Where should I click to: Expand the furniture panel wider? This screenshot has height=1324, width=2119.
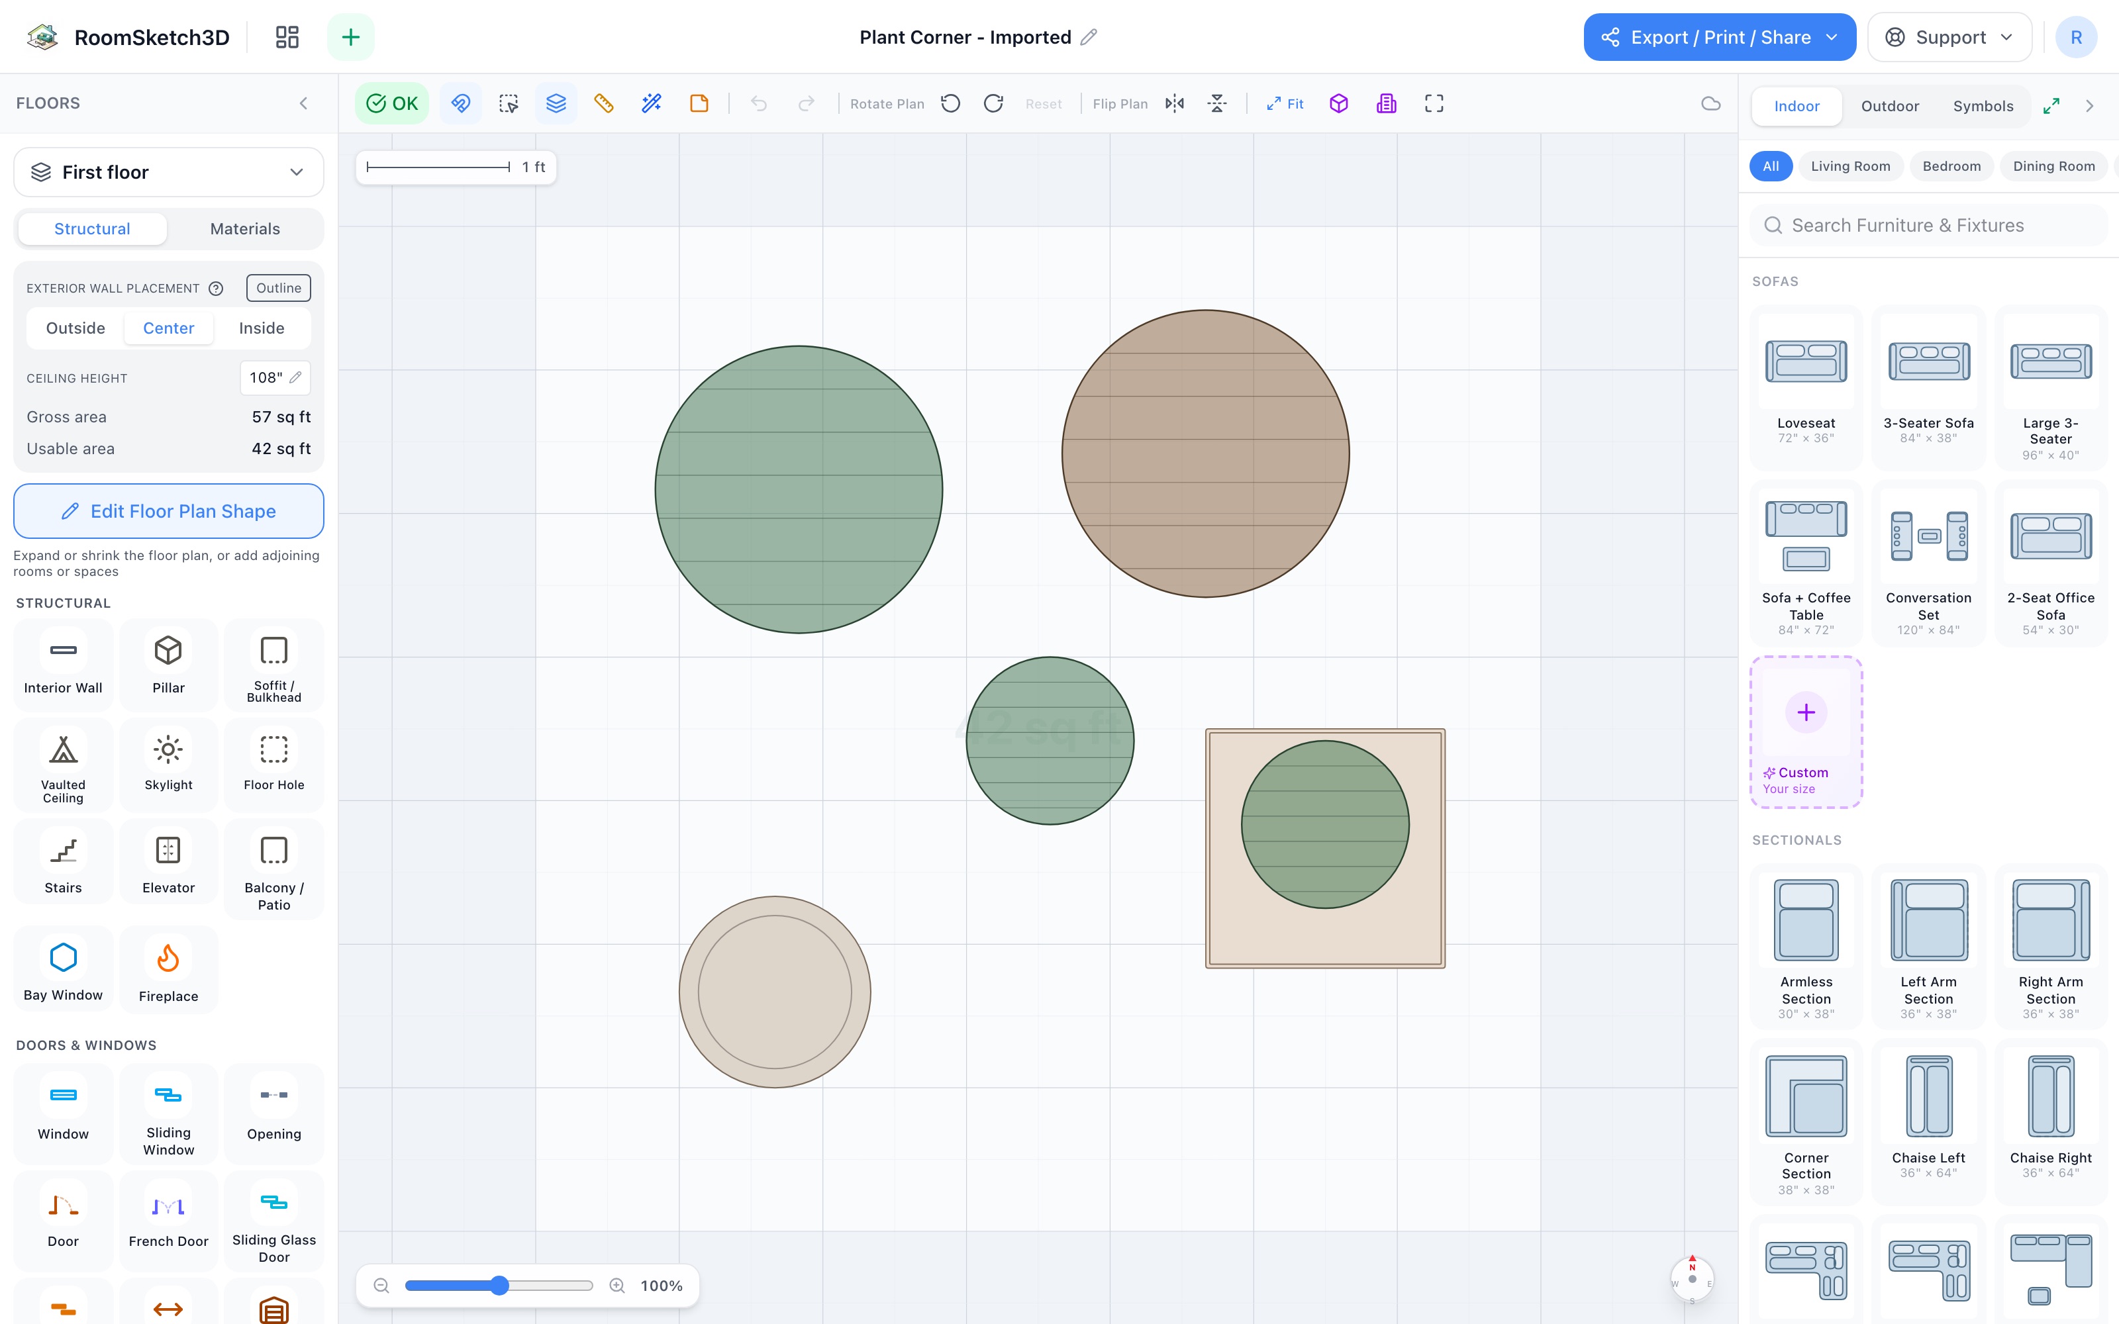click(2051, 106)
